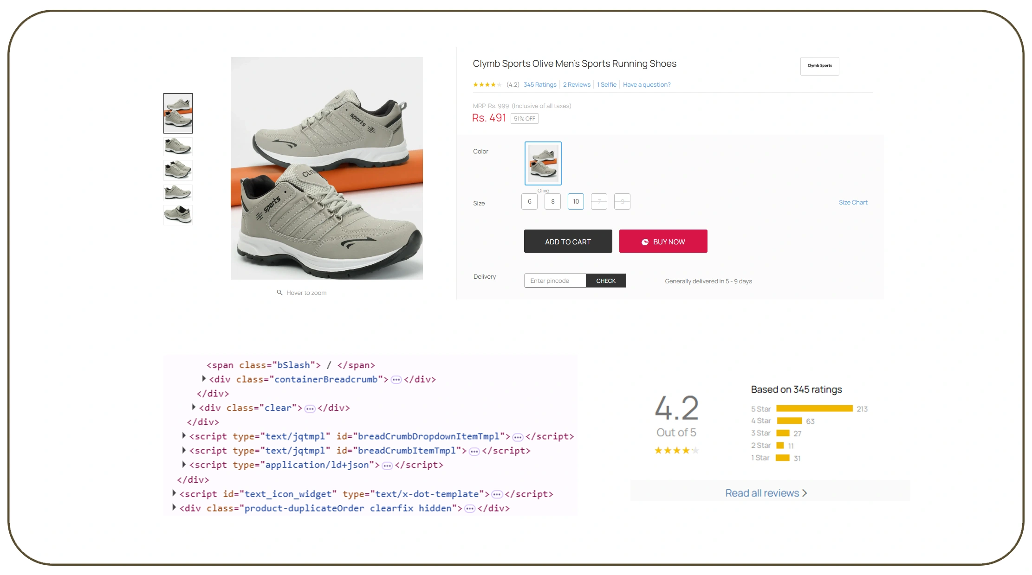Expand the breadCrumbDropdownItemTmpl script node

pos(184,436)
